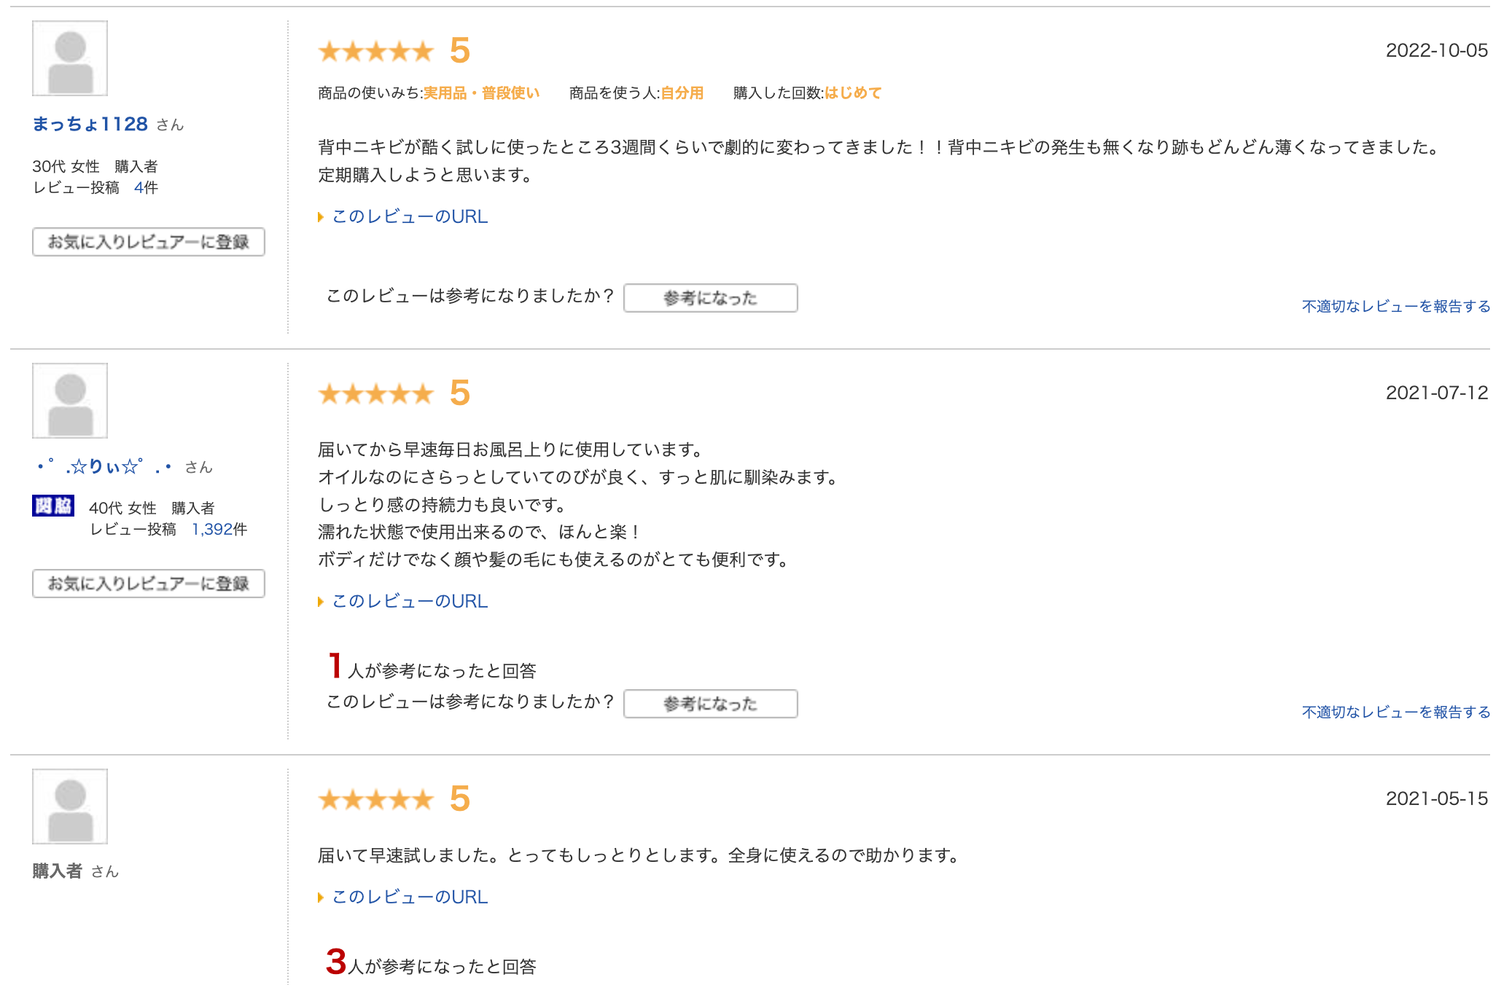Click the five-star rating on the 2022-10-05 review
Screen dimensions: 1512x985
(374, 51)
